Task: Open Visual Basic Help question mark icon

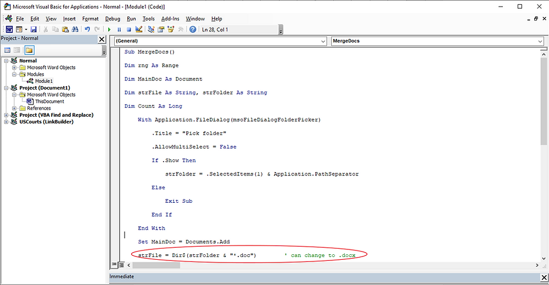Action: [x=193, y=30]
